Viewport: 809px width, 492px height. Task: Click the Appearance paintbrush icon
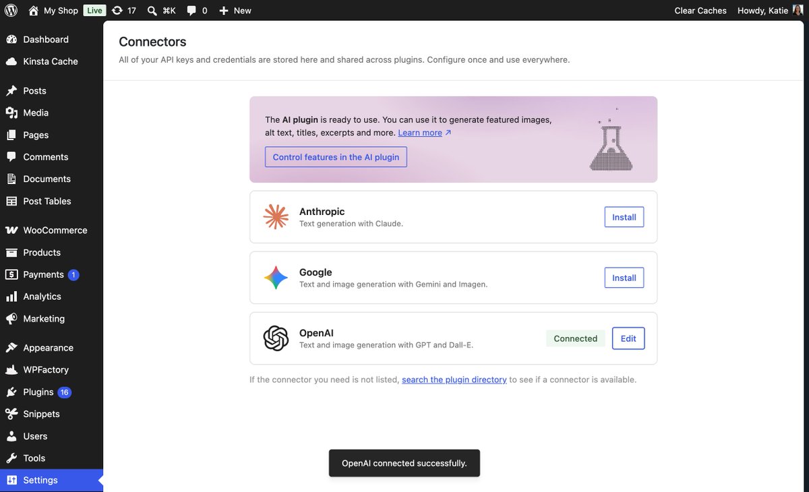[11, 348]
